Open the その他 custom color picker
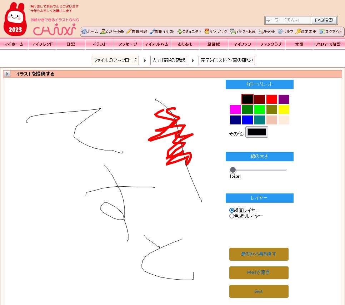 (256, 132)
